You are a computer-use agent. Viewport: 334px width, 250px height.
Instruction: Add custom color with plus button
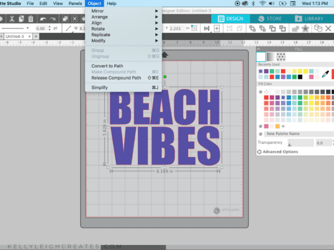tap(283, 126)
